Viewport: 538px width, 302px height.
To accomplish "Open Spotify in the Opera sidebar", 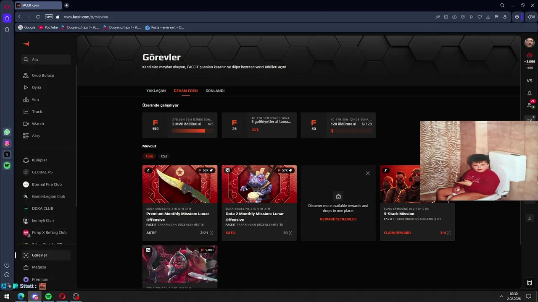I will point(7,166).
